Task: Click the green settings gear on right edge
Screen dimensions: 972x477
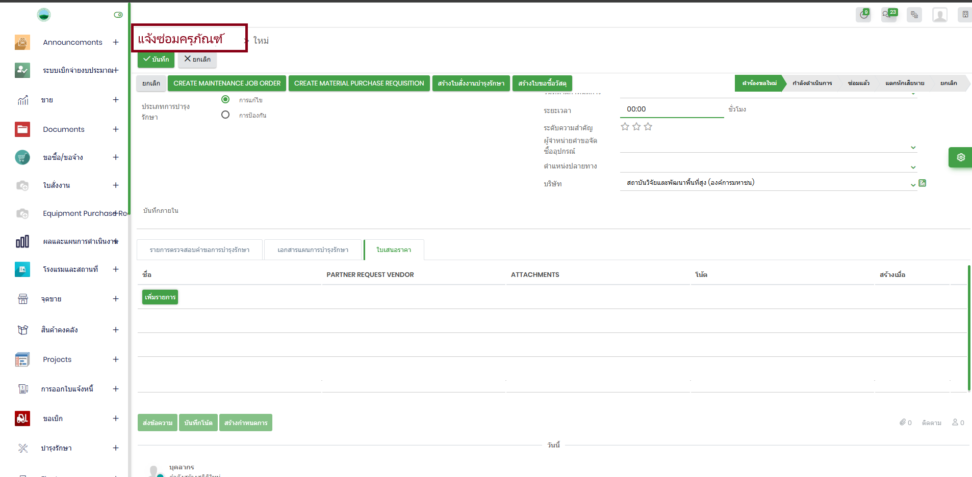Action: click(960, 157)
